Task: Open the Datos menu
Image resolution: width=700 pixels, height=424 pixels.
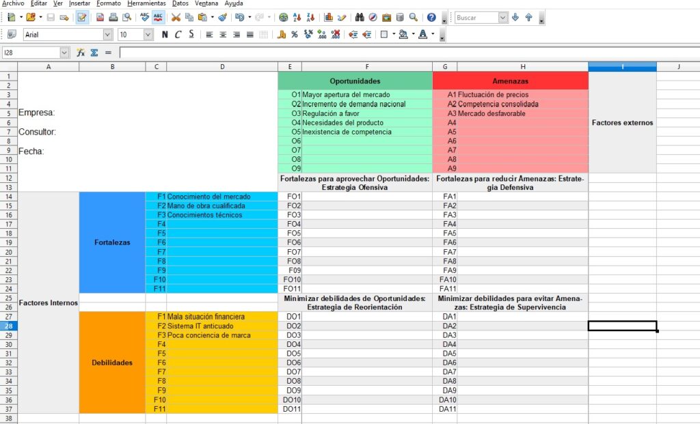Action: click(180, 3)
